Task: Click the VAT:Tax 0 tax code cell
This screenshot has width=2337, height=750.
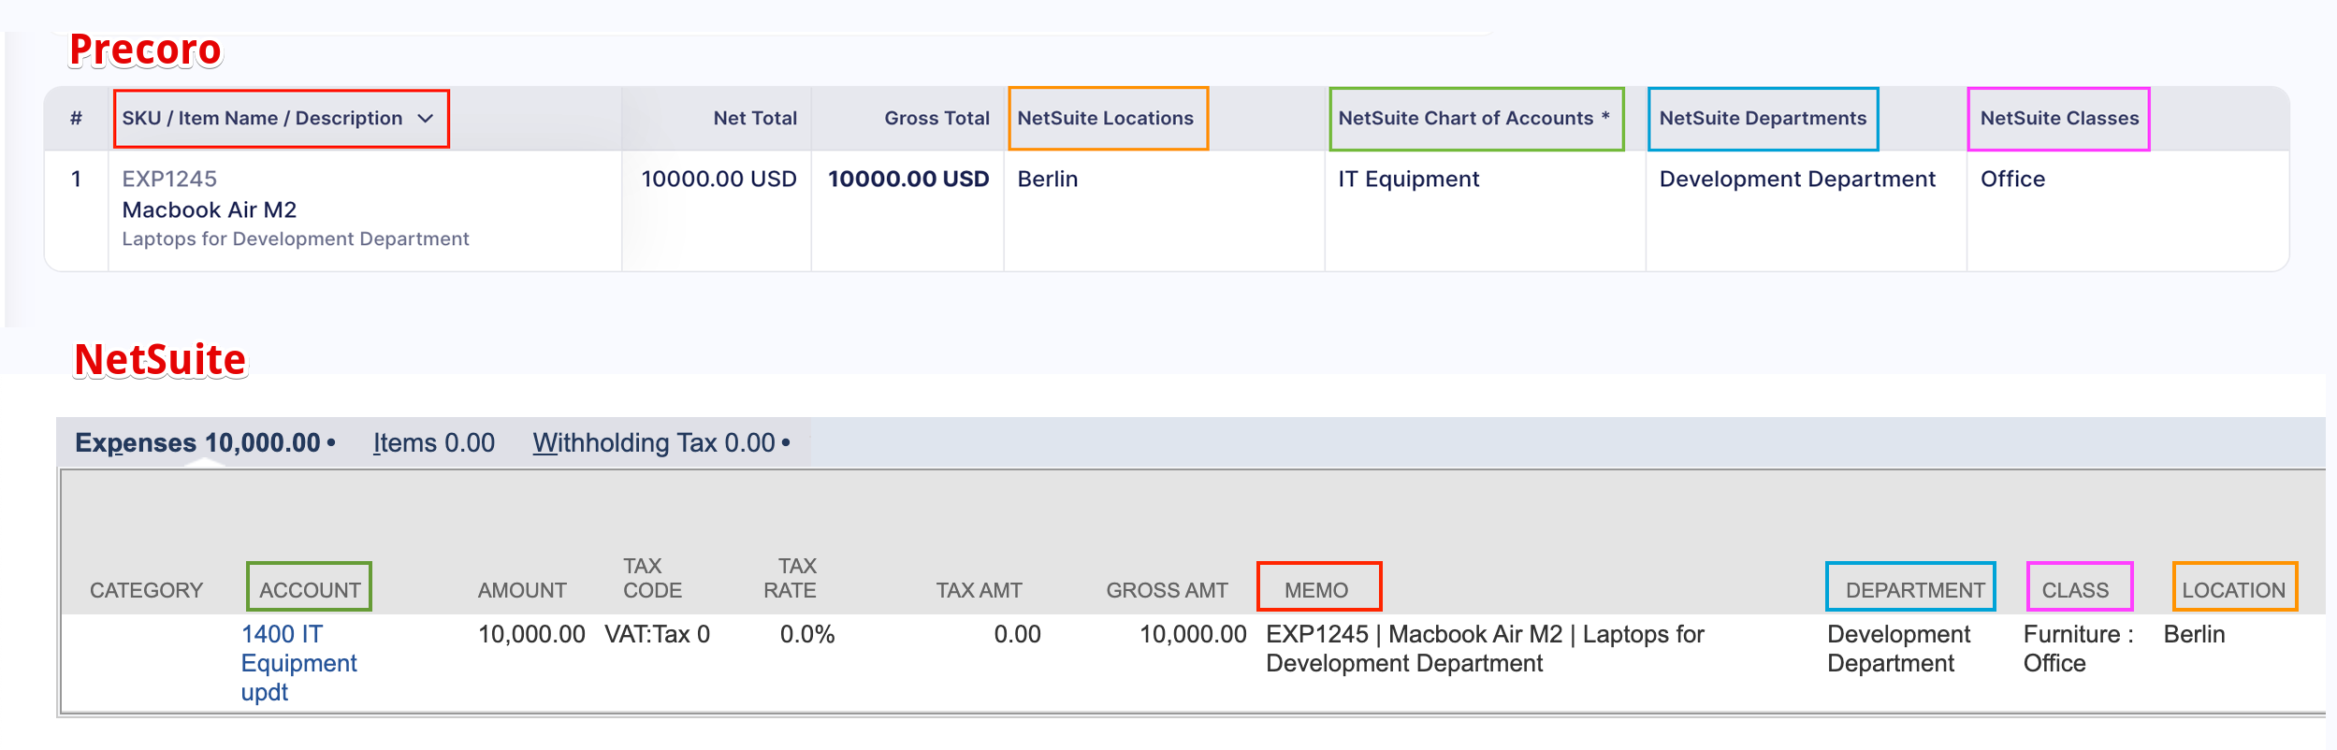Action: tap(657, 634)
